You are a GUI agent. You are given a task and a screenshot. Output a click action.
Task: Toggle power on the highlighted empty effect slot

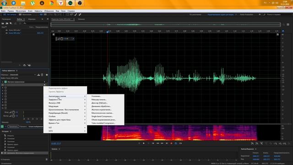coord(5,85)
